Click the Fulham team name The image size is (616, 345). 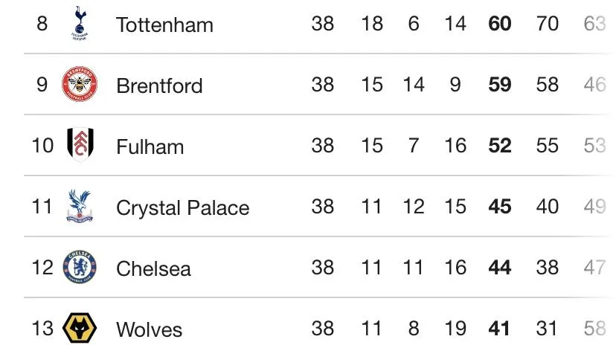(150, 146)
